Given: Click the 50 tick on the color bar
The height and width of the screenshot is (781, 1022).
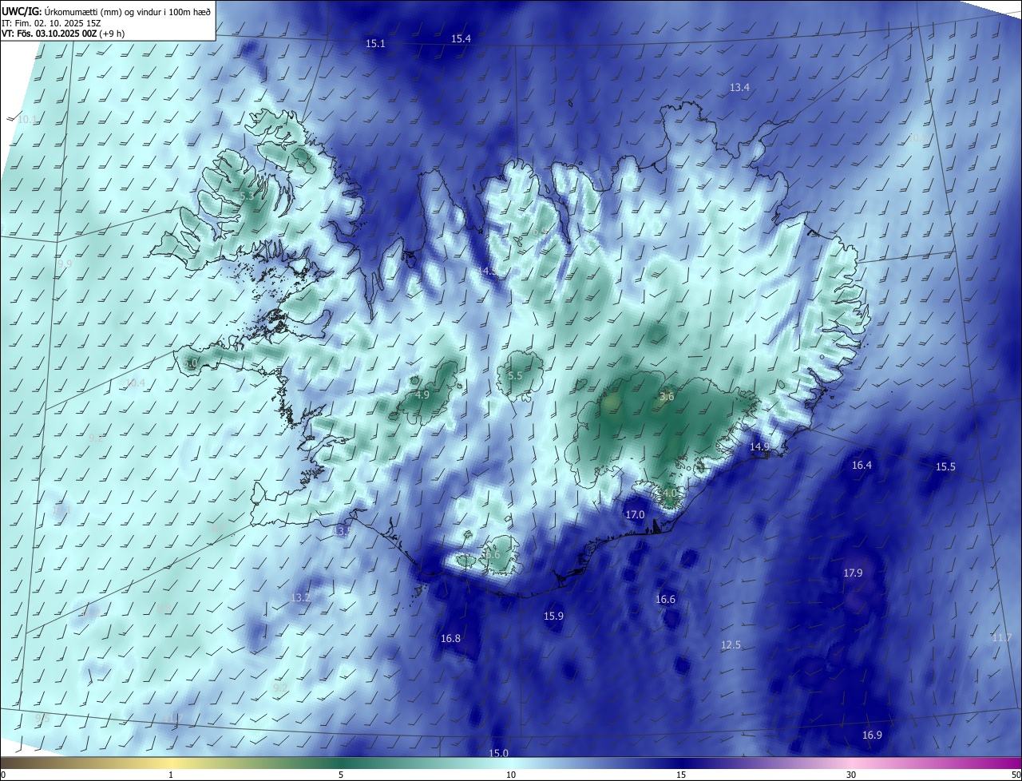Looking at the screenshot, I should [1015, 775].
